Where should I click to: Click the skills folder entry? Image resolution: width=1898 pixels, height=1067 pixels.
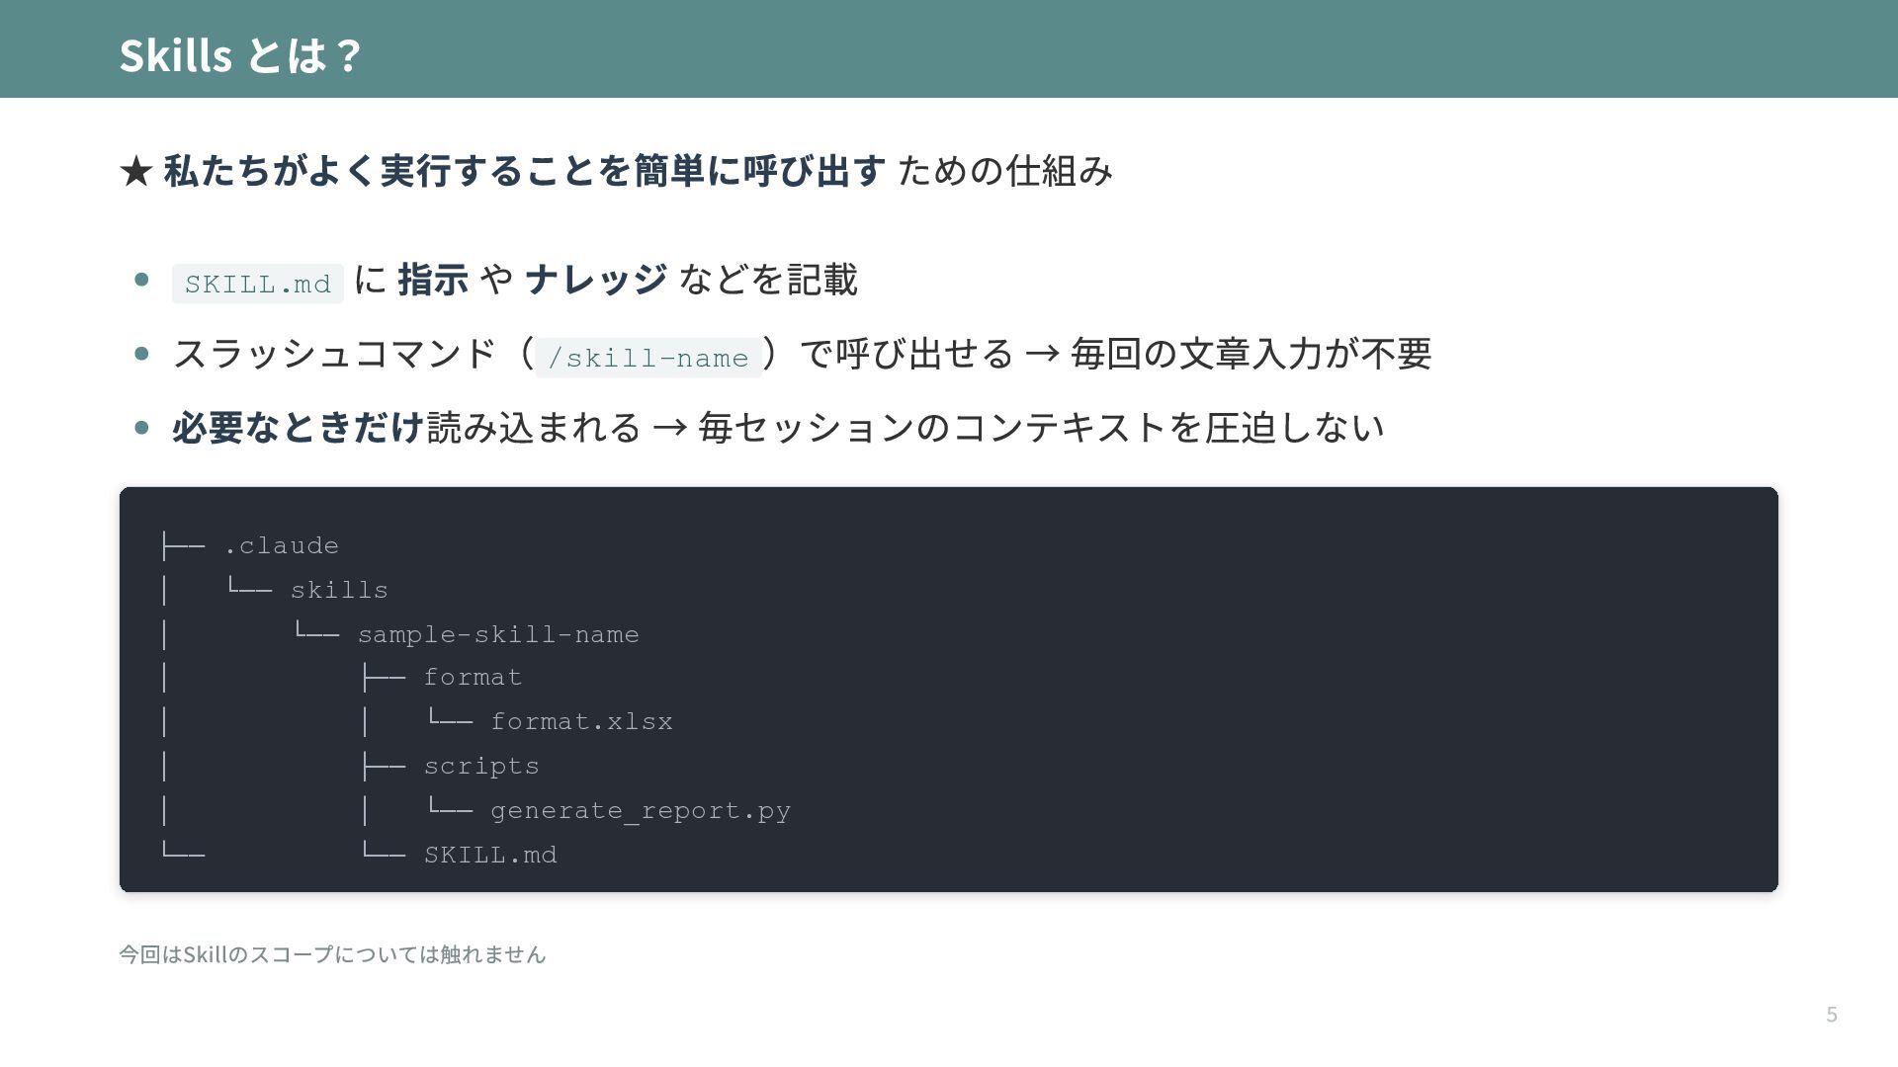pyautogui.click(x=339, y=590)
